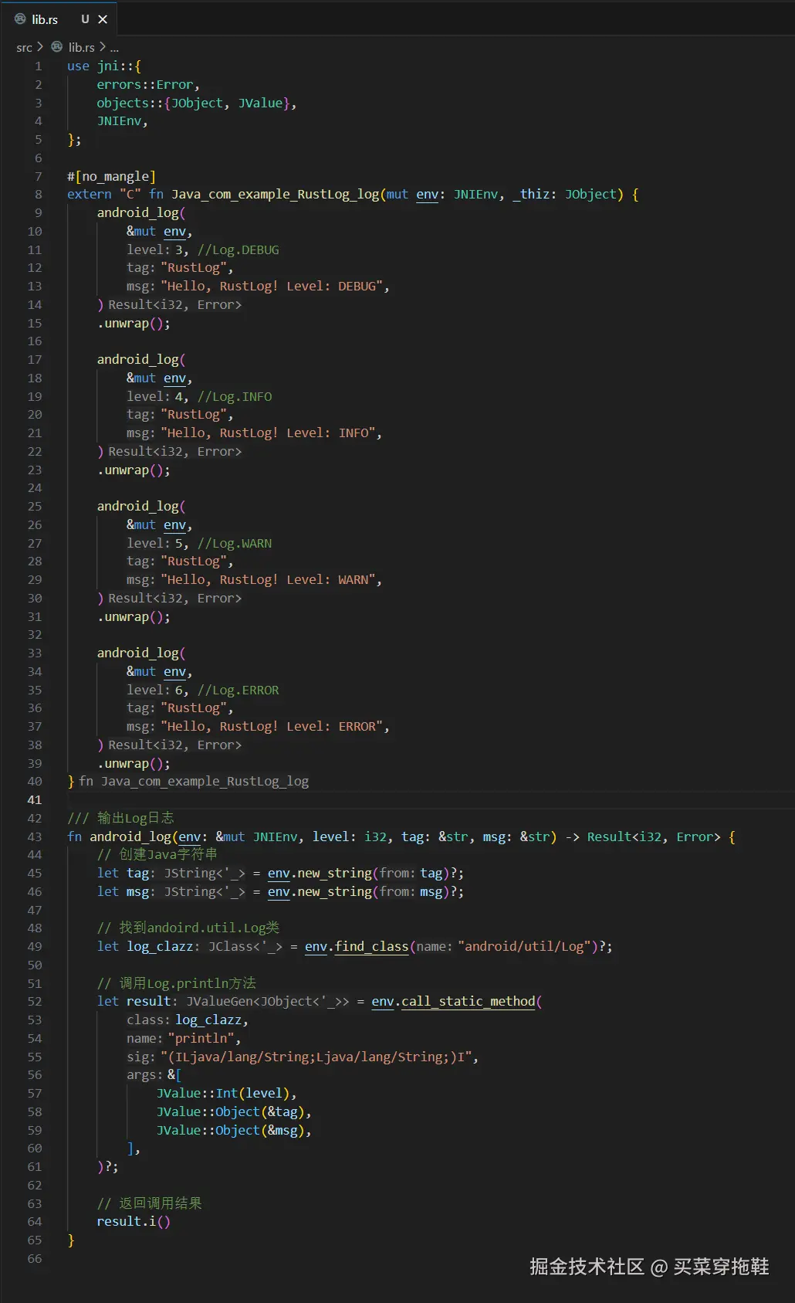The height and width of the screenshot is (1303, 795).
Task: Click the #[no_mangle] attribute
Action: [111, 176]
